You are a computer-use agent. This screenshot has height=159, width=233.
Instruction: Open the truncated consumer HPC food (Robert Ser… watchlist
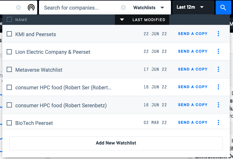tap(63, 88)
